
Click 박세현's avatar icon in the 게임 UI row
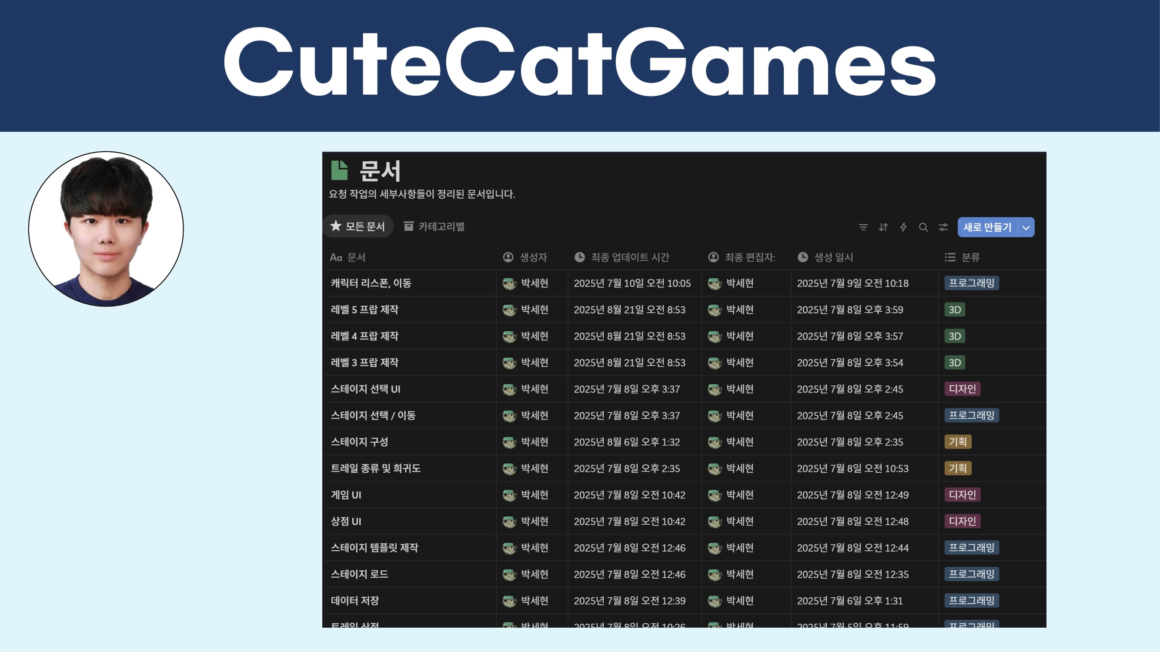tap(509, 495)
